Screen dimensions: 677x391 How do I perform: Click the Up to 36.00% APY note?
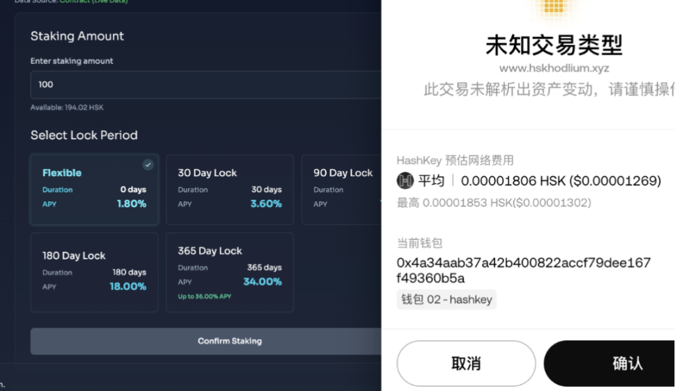point(205,296)
